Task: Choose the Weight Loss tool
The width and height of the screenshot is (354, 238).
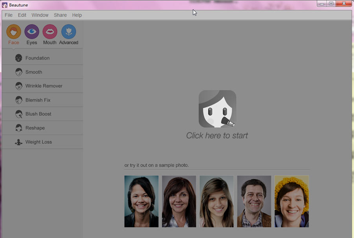Action: [39, 142]
